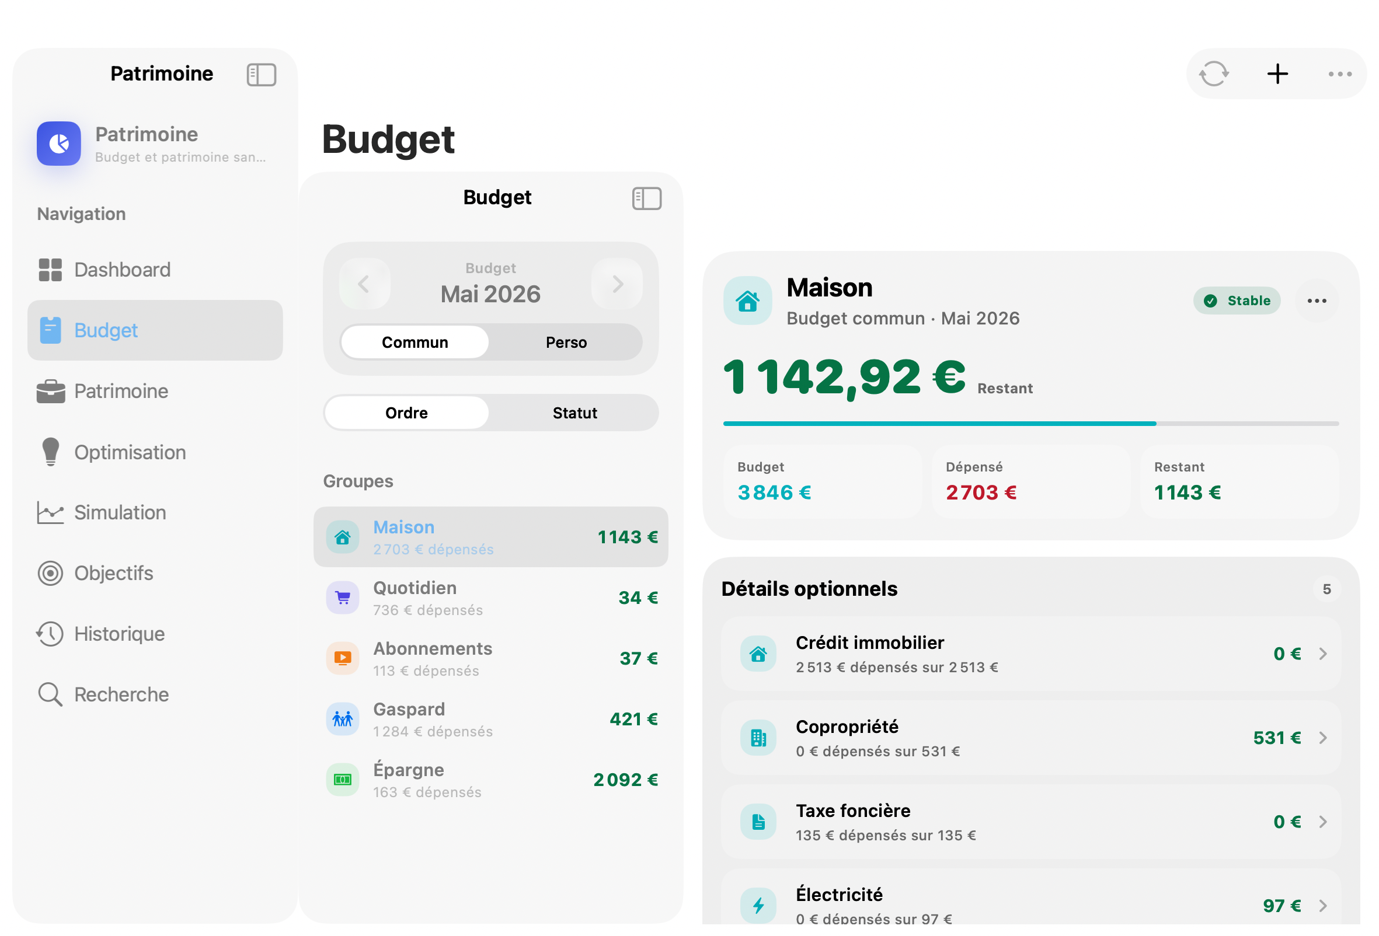The width and height of the screenshot is (1379, 936).
Task: Open Recherche in the navigation
Action: (155, 694)
